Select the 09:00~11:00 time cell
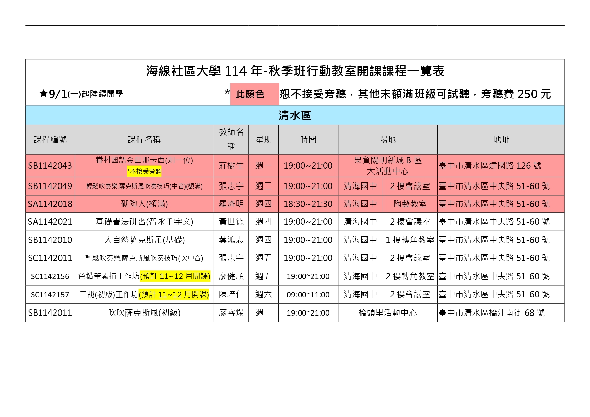Screen dimensions: 590x417 [x=308, y=295]
